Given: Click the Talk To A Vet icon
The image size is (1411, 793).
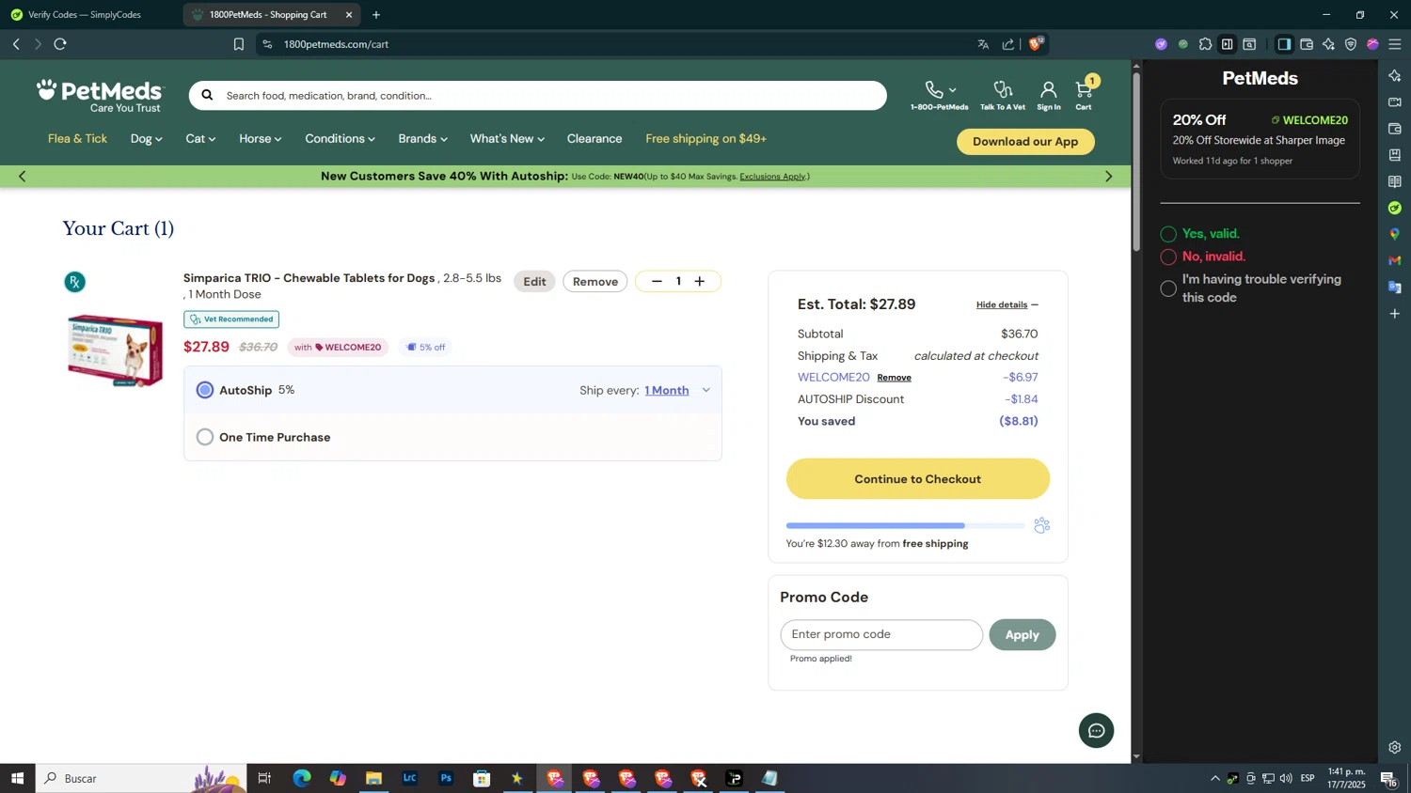Looking at the screenshot, I should point(1003,89).
